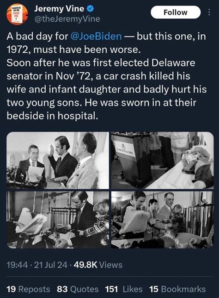Open the 21 Jul 24 date link
219x298 pixels.
[x=51, y=265]
